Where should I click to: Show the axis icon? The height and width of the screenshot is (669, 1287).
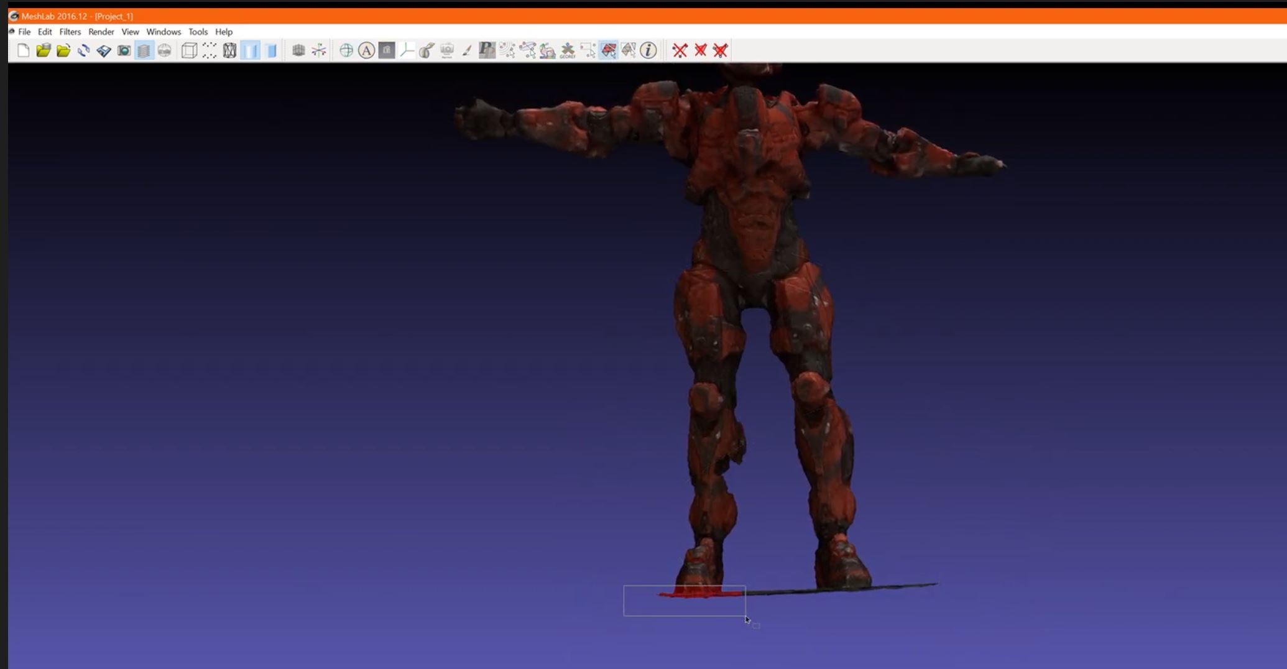319,50
